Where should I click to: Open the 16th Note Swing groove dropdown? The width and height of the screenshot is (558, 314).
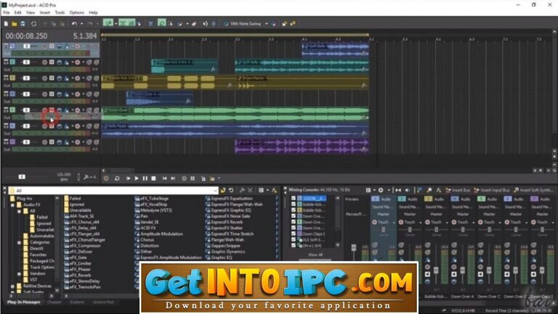pyautogui.click(x=266, y=24)
